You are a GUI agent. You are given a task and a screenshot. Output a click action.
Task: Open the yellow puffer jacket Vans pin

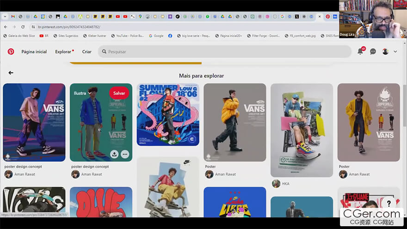[234, 122]
